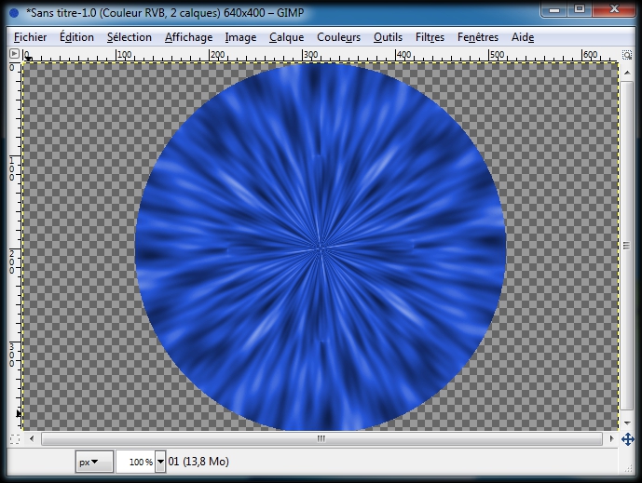Open the Affichage menu
Image resolution: width=642 pixels, height=483 pixels.
(188, 37)
